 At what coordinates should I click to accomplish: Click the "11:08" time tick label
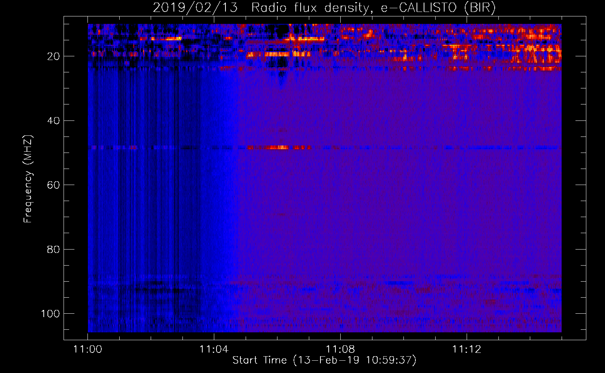pos(340,350)
